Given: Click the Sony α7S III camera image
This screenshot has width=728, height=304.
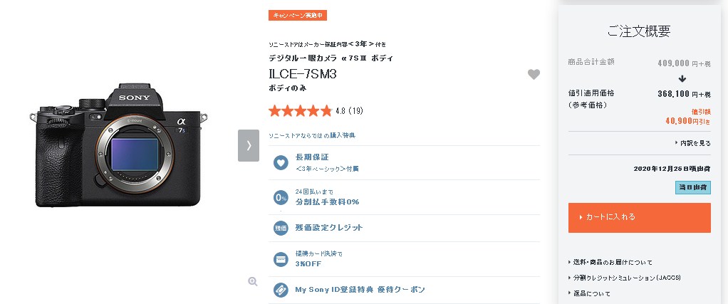Looking at the screenshot, I should (x=118, y=145).
